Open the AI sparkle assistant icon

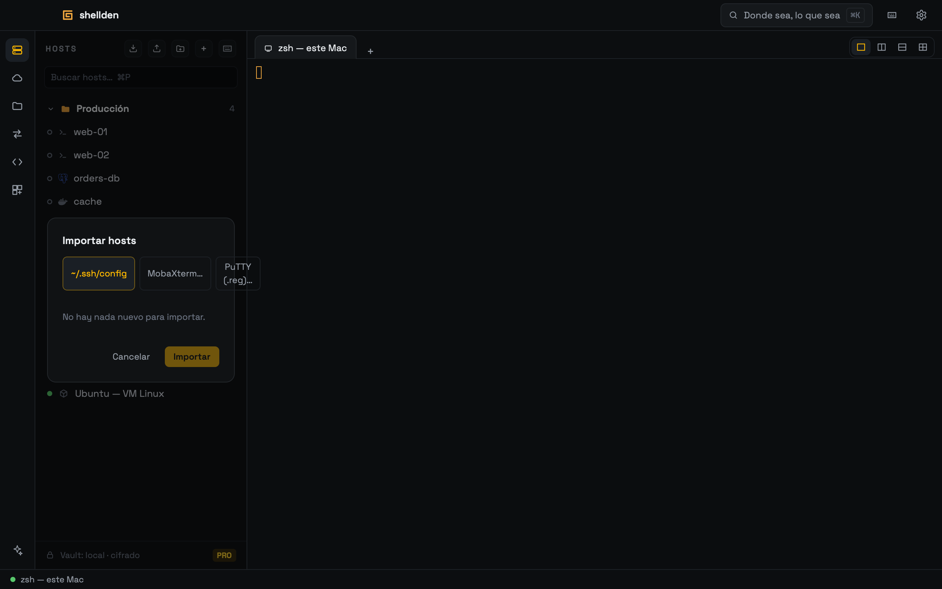pos(18,550)
